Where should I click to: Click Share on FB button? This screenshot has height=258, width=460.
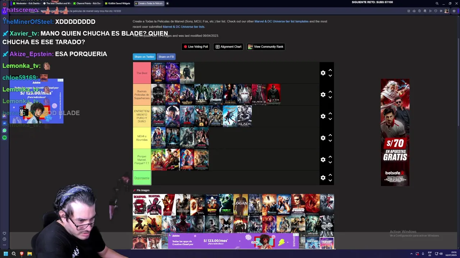pos(166,57)
